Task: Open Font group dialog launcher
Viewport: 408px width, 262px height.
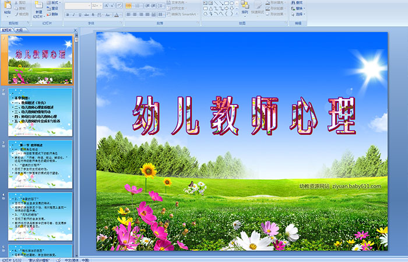Action: pyautogui.click(x=121, y=23)
